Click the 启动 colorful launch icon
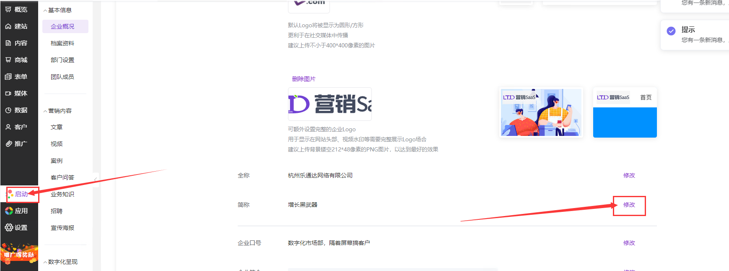729x271 pixels. pos(10,194)
